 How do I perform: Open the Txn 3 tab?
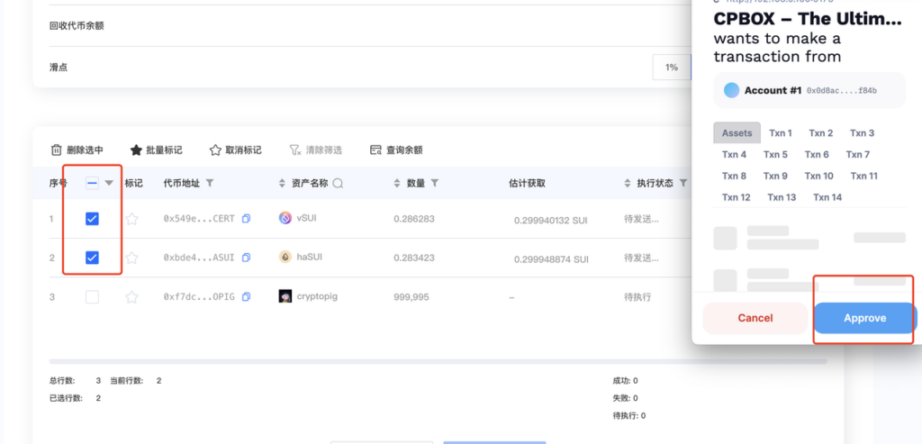(862, 133)
